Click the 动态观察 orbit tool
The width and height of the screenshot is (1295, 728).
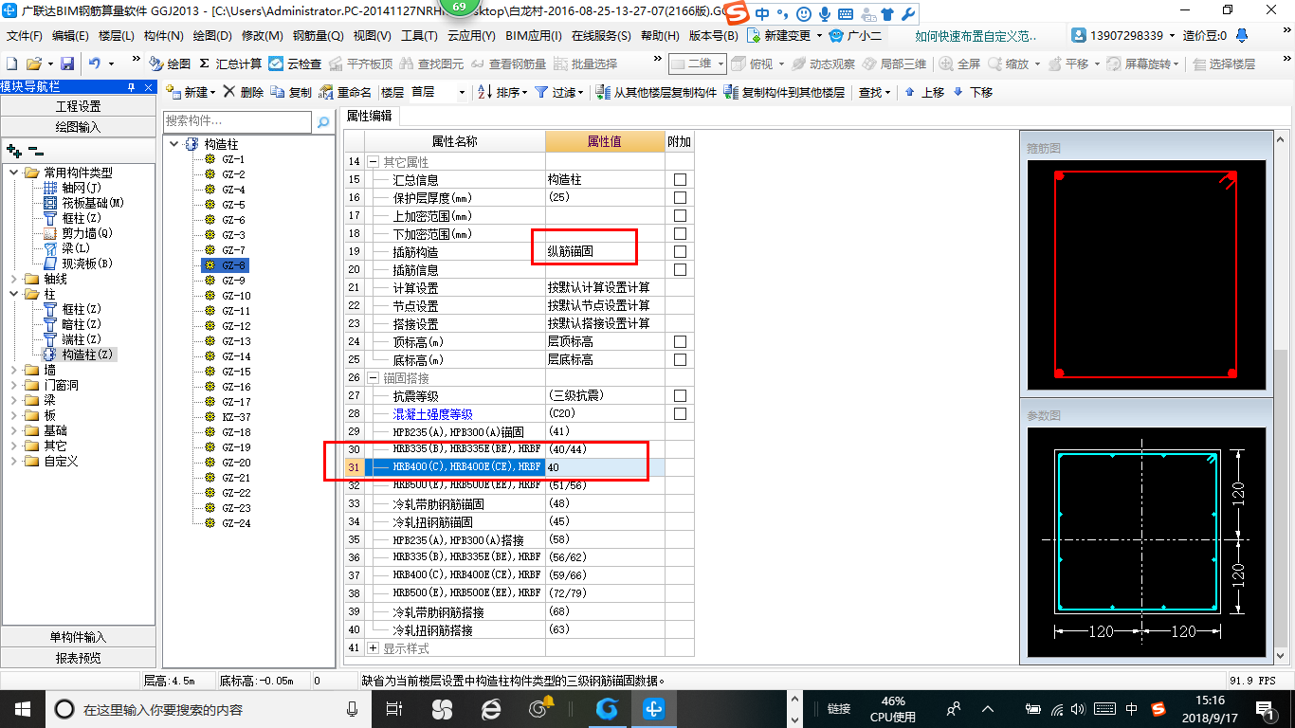click(823, 64)
